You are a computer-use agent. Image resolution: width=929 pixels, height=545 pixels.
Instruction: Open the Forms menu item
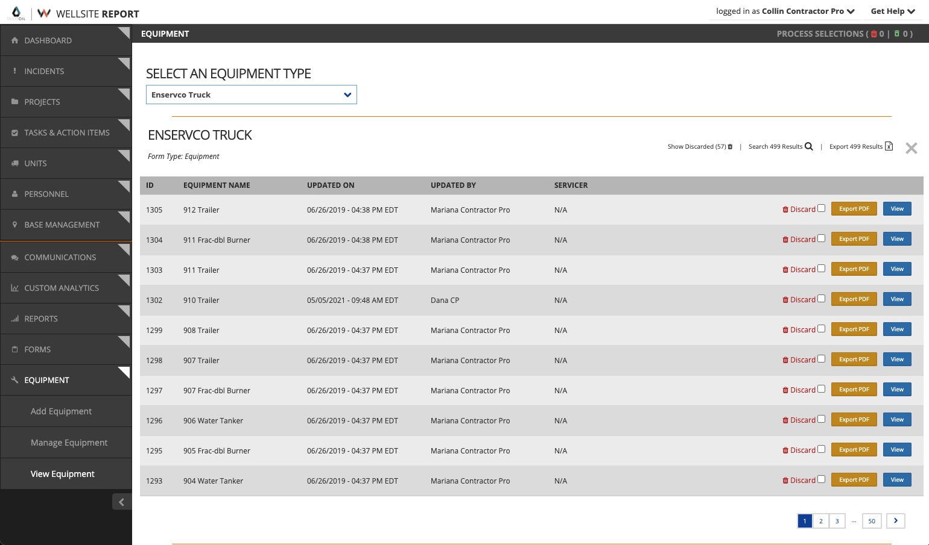pos(66,349)
